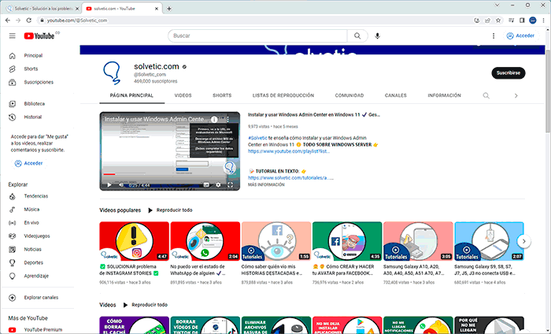Viewport: 551px width, 334px height.
Task: Click the channel search magnifier icon
Action: [486, 95]
